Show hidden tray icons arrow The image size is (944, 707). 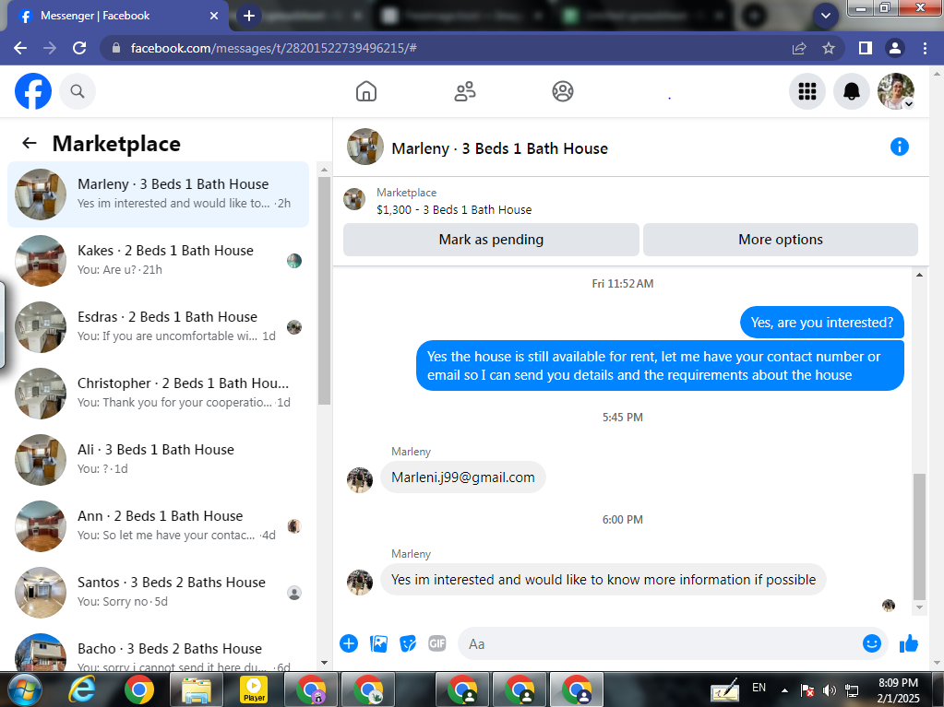(x=784, y=690)
